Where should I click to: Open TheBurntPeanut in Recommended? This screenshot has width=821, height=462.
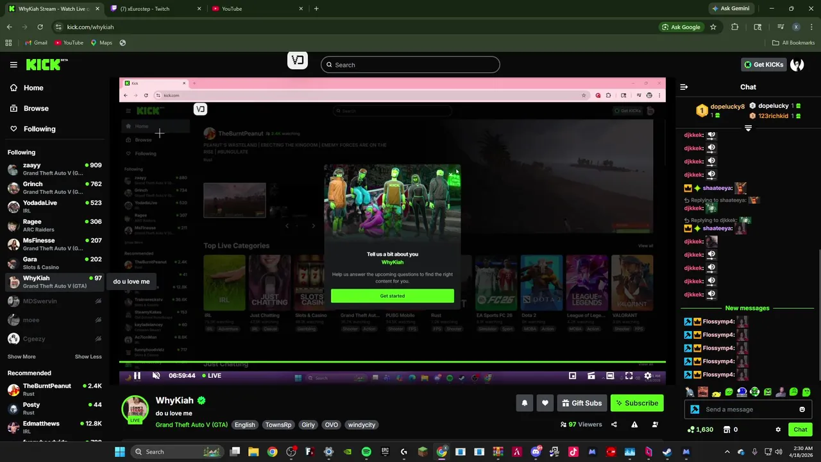tap(55, 390)
